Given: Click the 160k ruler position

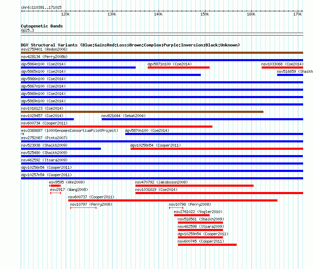Looking at the screenshot, I should coord(251,14).
